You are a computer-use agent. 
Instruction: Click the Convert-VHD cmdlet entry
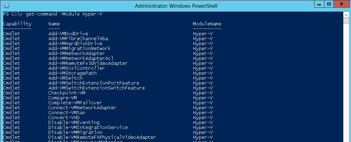click(x=64, y=118)
